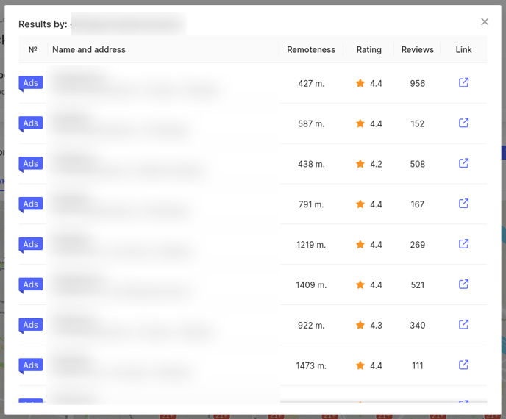Click the № column header
506x419 pixels.
click(32, 50)
